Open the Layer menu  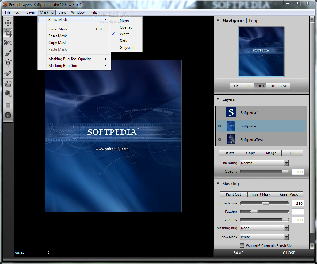[x=31, y=12]
